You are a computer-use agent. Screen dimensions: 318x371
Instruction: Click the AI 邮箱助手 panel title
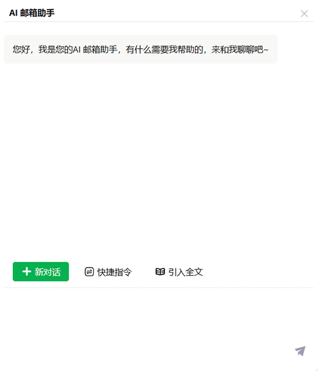pos(32,13)
